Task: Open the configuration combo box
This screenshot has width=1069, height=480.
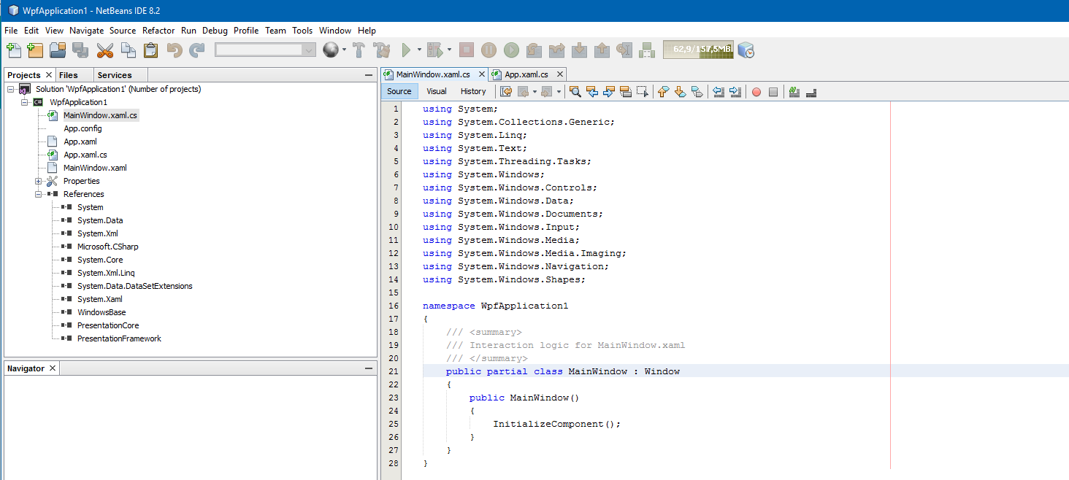Action: [x=265, y=50]
